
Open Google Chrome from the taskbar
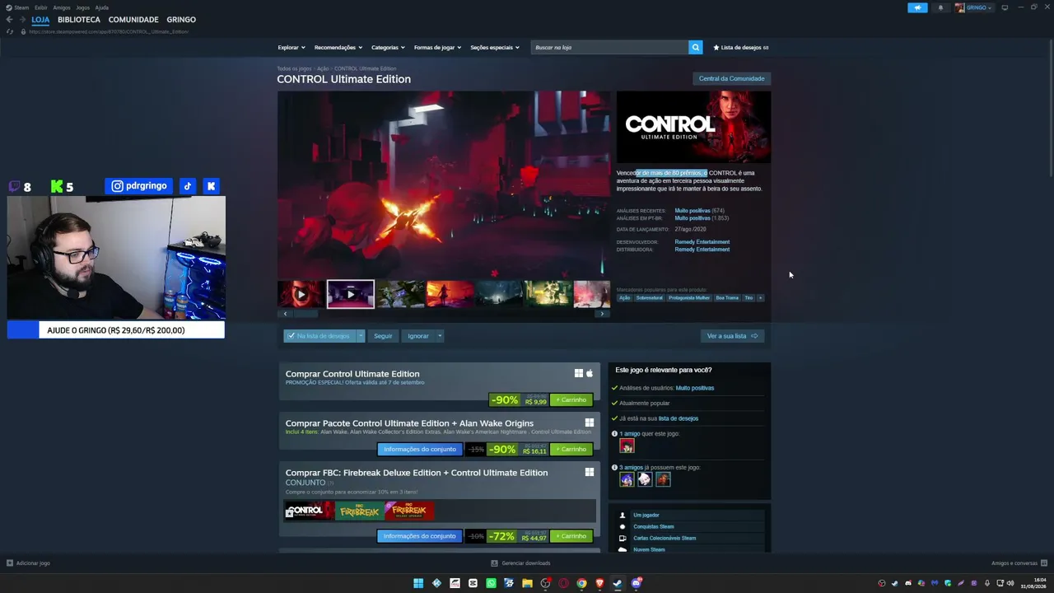click(x=581, y=583)
